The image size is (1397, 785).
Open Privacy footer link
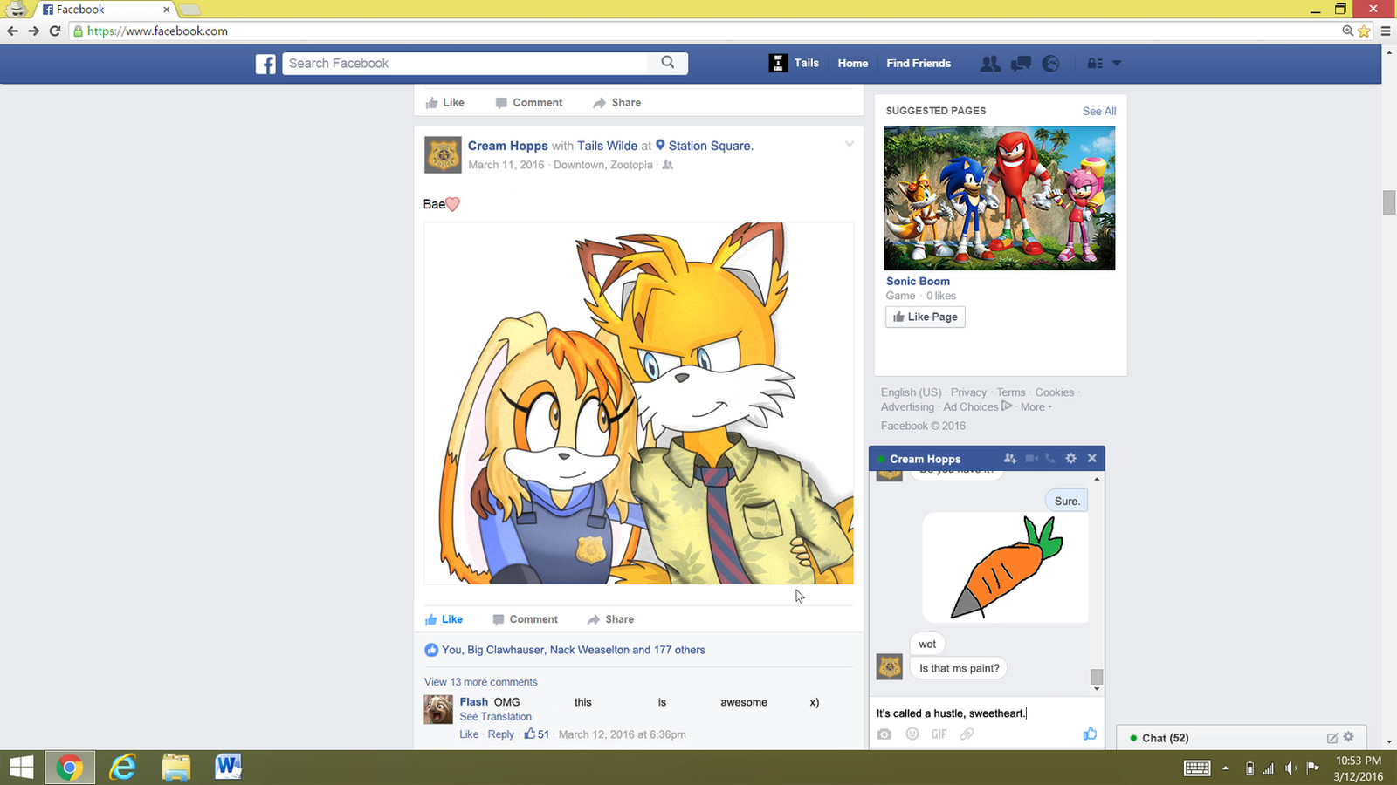pos(968,392)
